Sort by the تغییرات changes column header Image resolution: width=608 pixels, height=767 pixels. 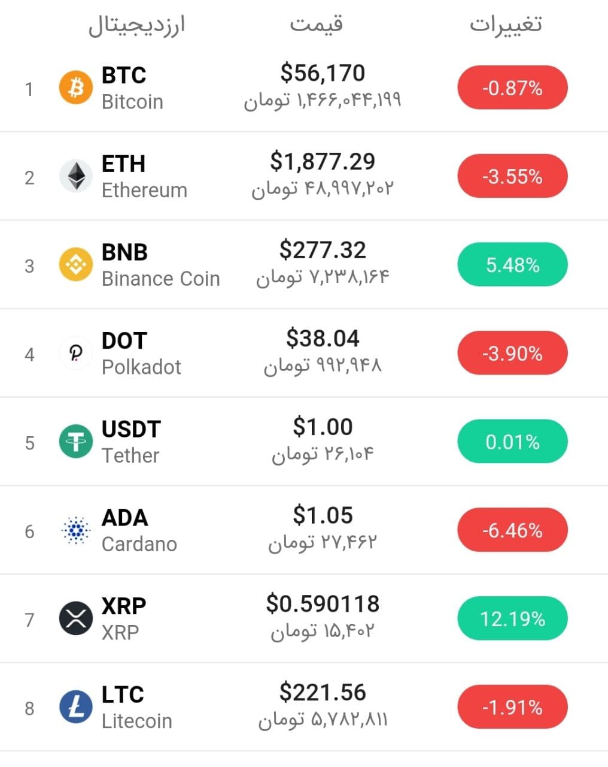(x=506, y=24)
